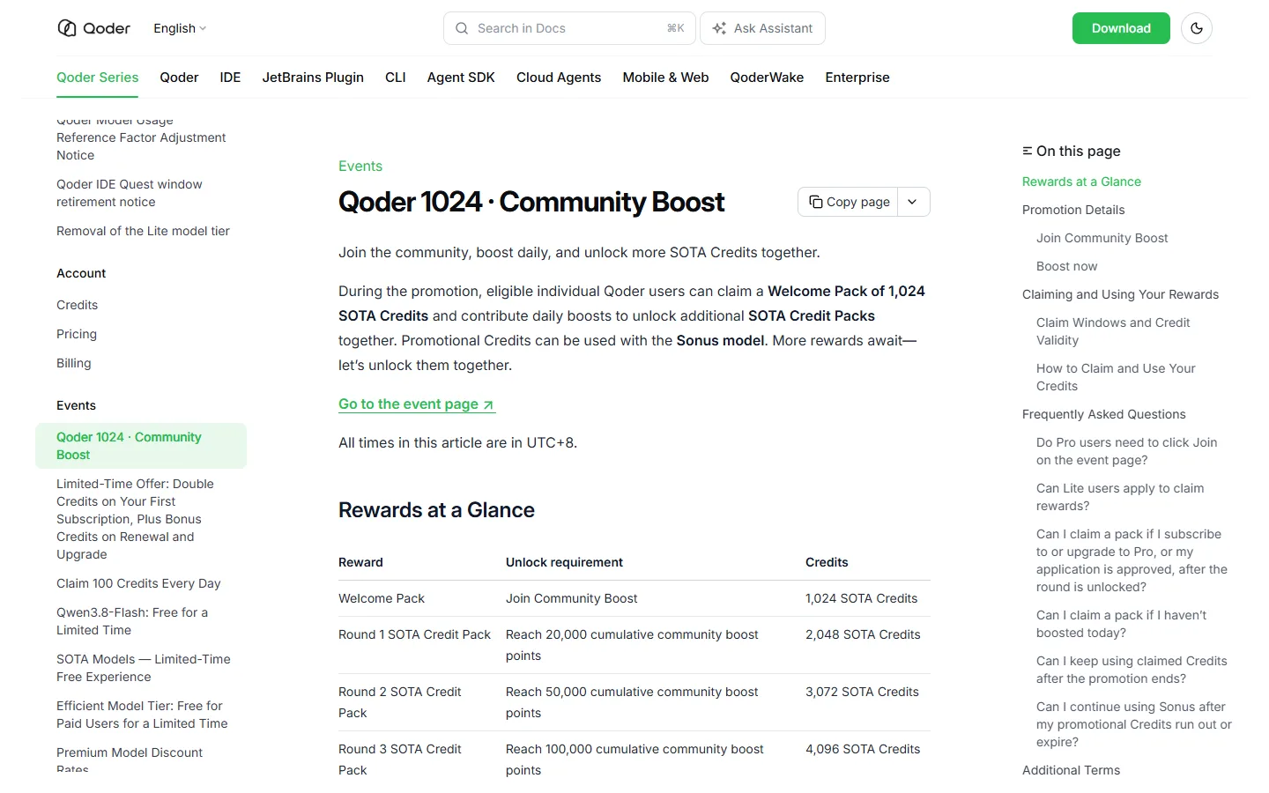The width and height of the screenshot is (1269, 793).
Task: Click the On this page list icon
Action: (x=1027, y=151)
